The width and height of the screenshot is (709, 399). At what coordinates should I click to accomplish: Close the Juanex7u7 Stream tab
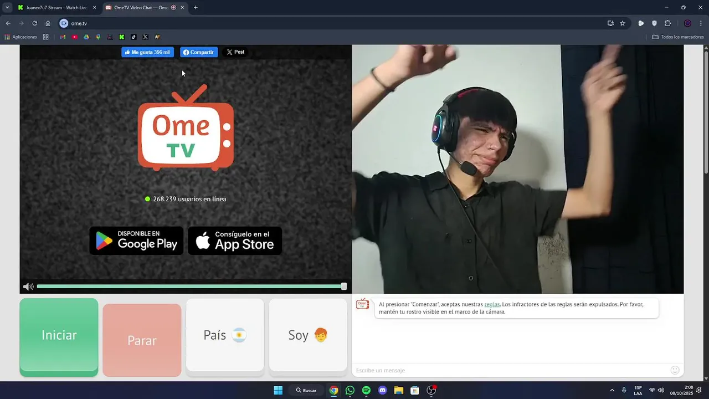pyautogui.click(x=94, y=8)
